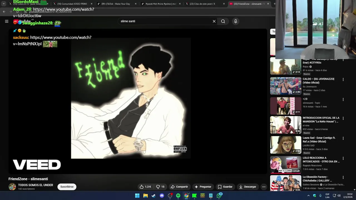Open options menu for '</3' video
356x200 pixels.
(343, 99)
